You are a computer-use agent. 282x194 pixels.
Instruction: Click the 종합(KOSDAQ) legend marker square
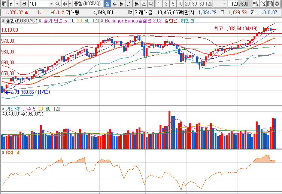[3, 21]
